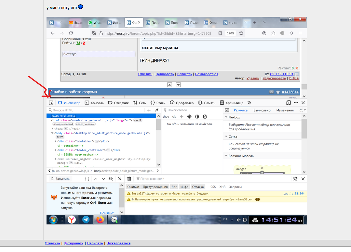
Task: Open the Стили style editor tab
Action: (158, 103)
